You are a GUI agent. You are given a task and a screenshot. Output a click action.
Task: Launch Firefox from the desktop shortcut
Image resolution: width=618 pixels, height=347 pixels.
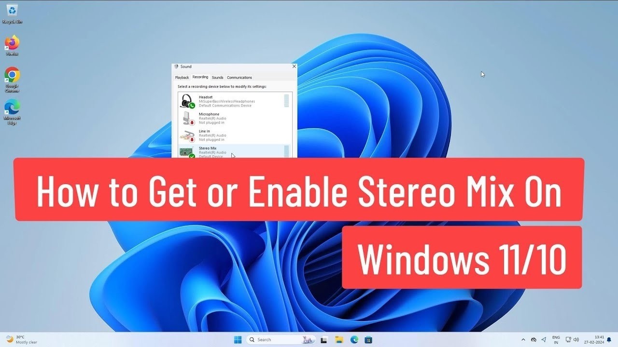point(12,45)
